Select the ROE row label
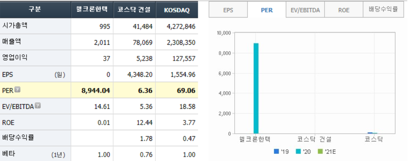408x161 pixels. tap(8, 123)
